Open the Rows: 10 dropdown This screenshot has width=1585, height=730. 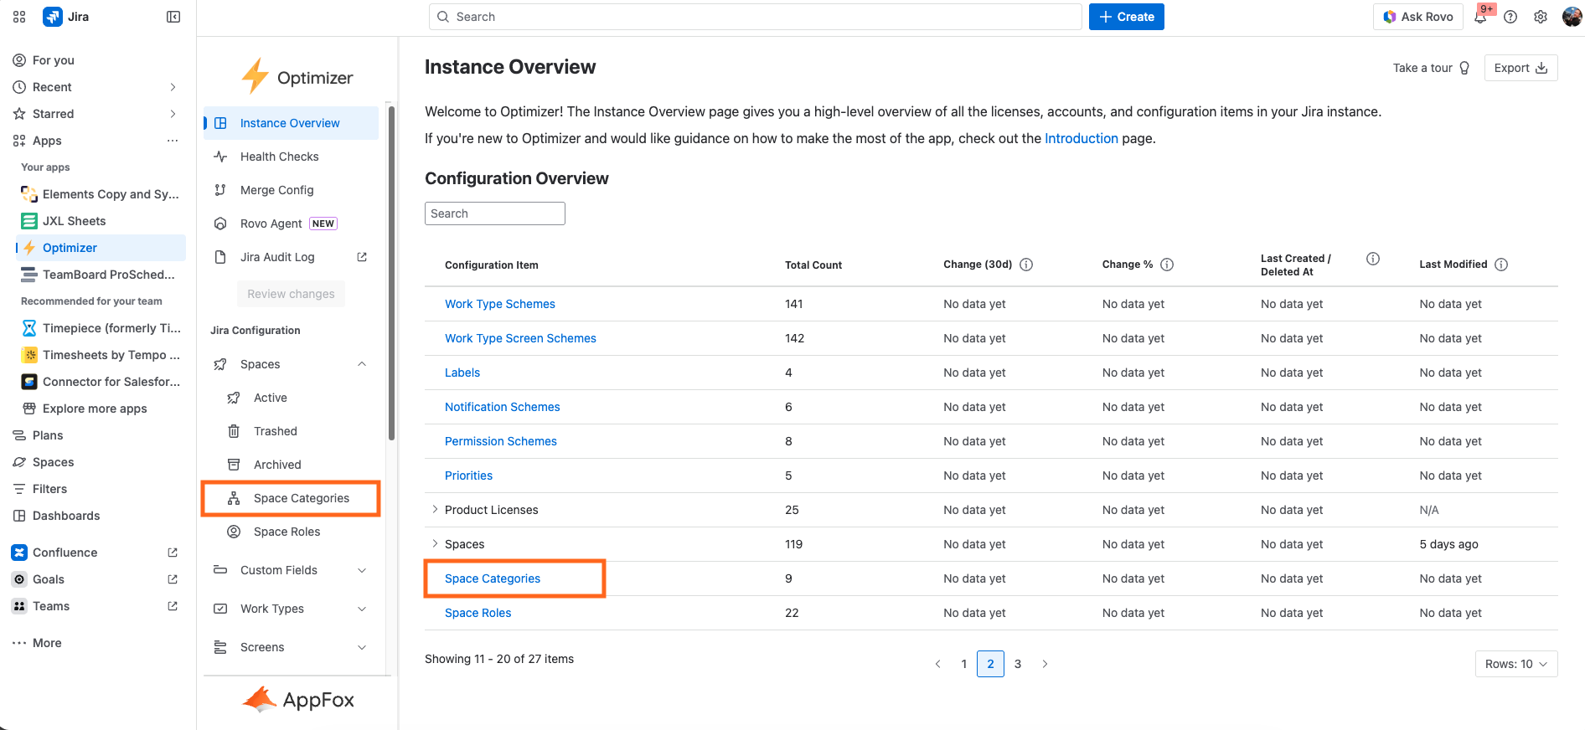click(x=1515, y=664)
